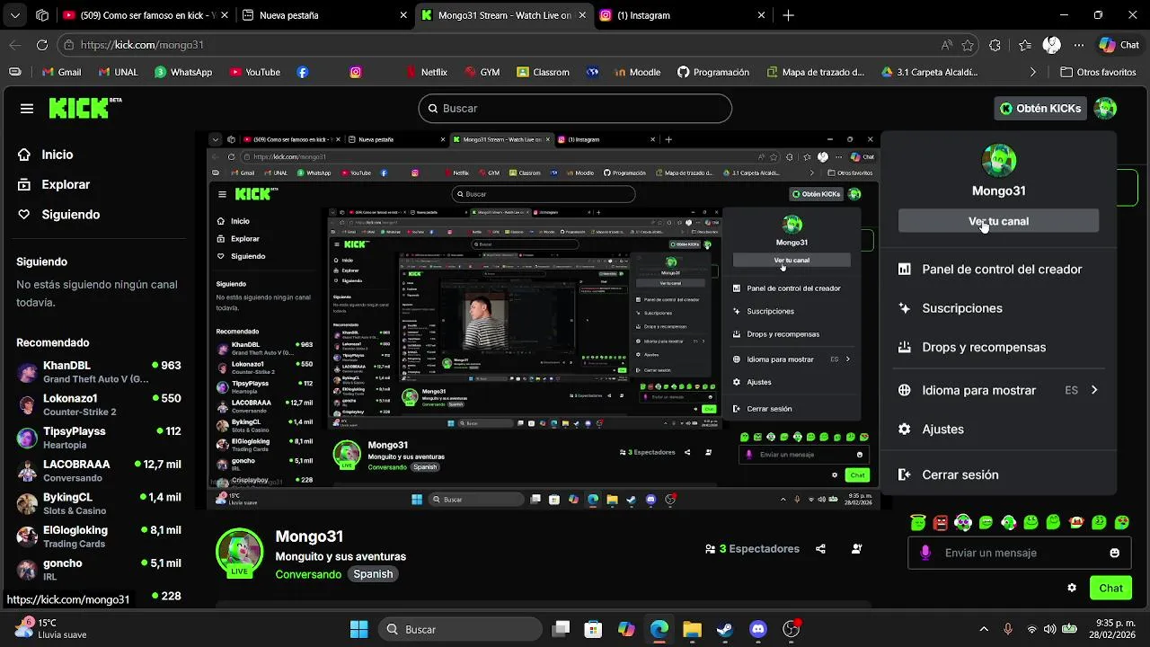
Task: Open Discord from the taskbar
Action: 758,629
